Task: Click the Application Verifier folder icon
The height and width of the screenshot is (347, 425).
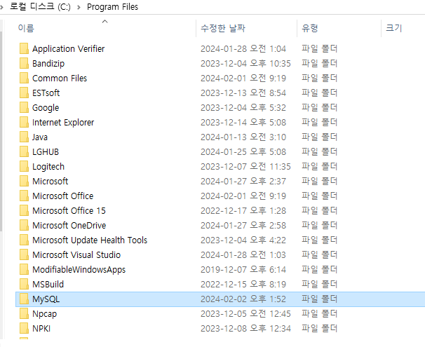Action: pos(24,49)
